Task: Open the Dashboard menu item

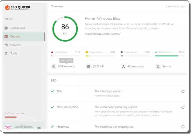Action: tap(17, 28)
